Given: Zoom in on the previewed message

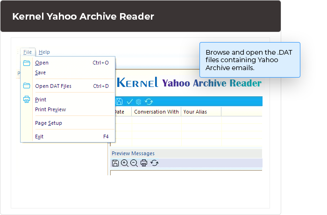Looking at the screenshot, I should click(125, 163).
